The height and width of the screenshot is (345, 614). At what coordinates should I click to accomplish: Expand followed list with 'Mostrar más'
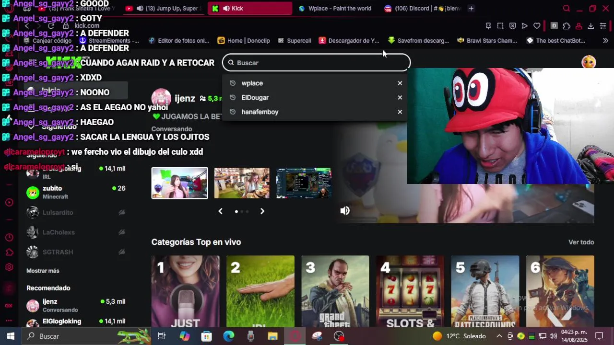[43, 271]
